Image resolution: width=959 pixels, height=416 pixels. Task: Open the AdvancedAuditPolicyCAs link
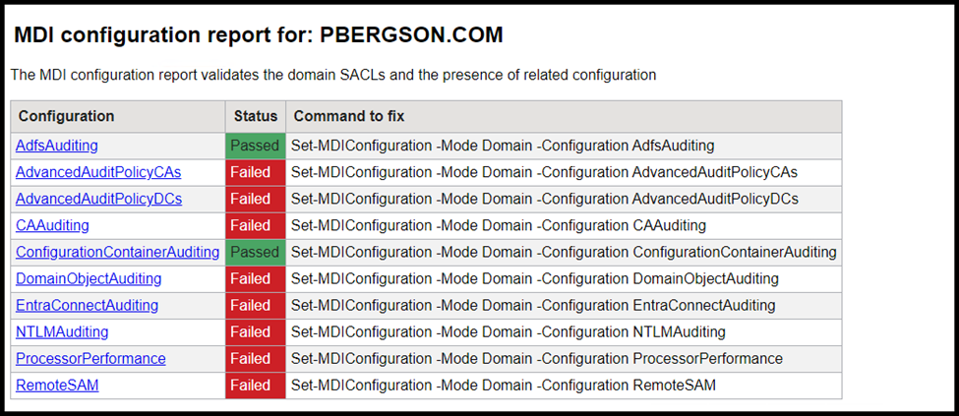pyautogui.click(x=98, y=172)
